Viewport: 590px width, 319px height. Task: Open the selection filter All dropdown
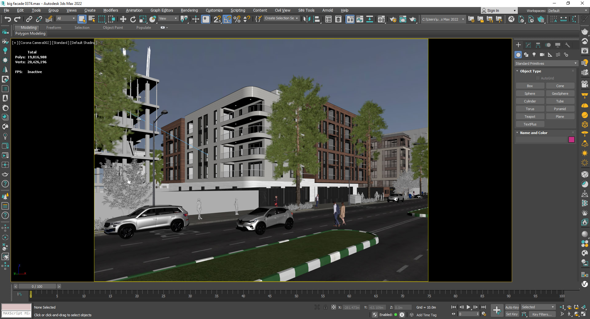tap(66, 18)
